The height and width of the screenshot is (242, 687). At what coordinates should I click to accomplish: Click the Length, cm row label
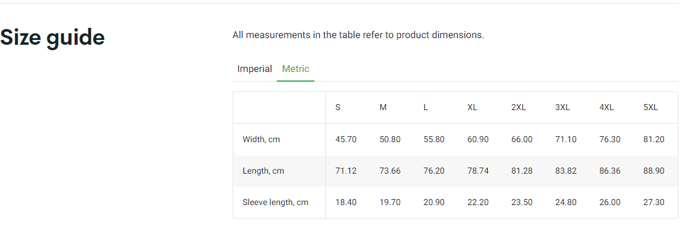263,171
